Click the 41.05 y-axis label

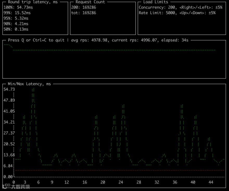tap(9, 111)
